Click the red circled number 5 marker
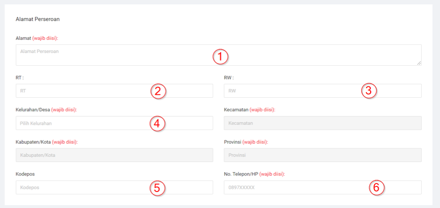The height and width of the screenshot is (208, 440). click(x=157, y=188)
